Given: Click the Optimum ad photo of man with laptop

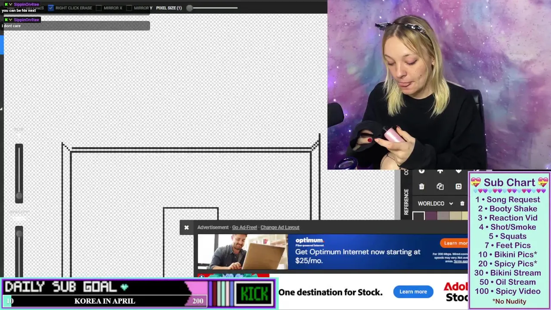Looking at the screenshot, I should pyautogui.click(x=243, y=252).
